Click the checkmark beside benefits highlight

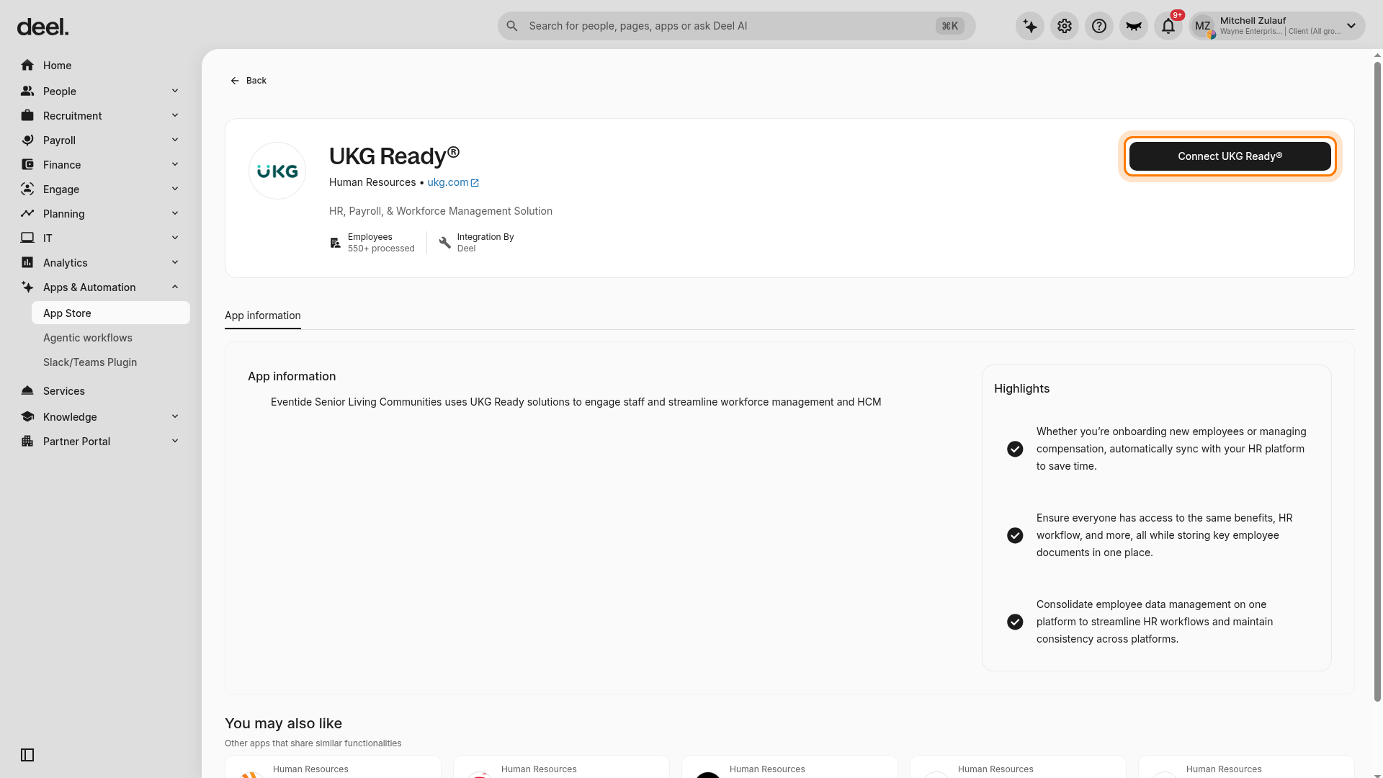[x=1015, y=535]
